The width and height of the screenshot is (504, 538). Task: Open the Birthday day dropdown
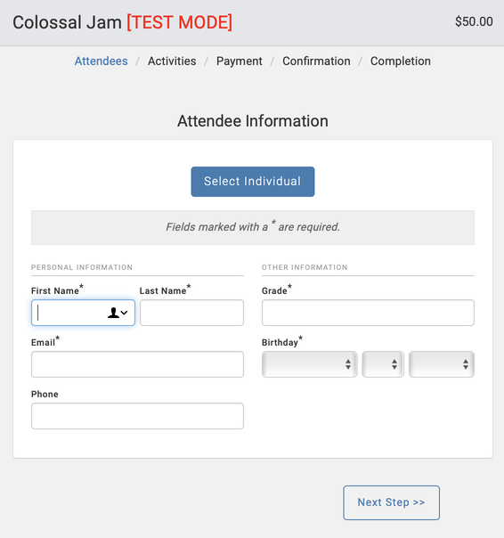coord(383,364)
